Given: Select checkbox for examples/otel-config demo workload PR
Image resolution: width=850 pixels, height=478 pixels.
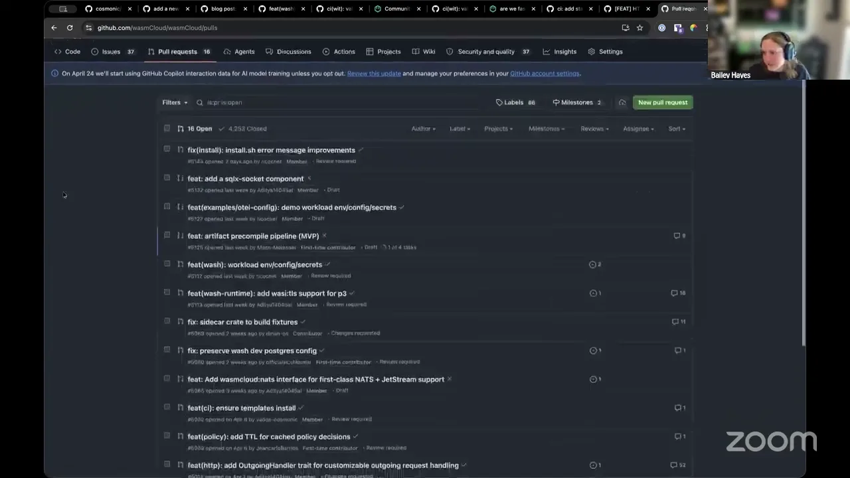Looking at the screenshot, I should click(167, 206).
